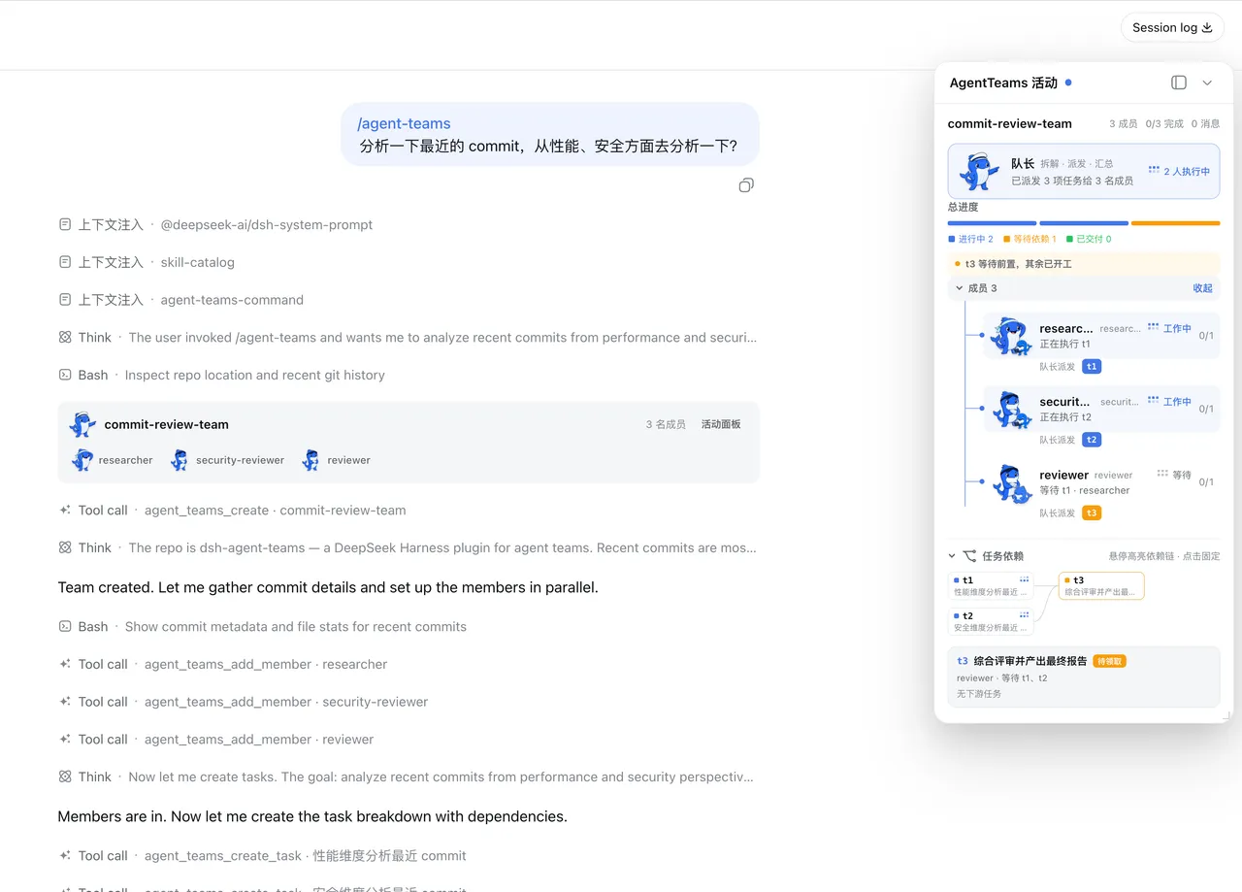Click the 收起 link
1242x892 pixels.
[1202, 288]
